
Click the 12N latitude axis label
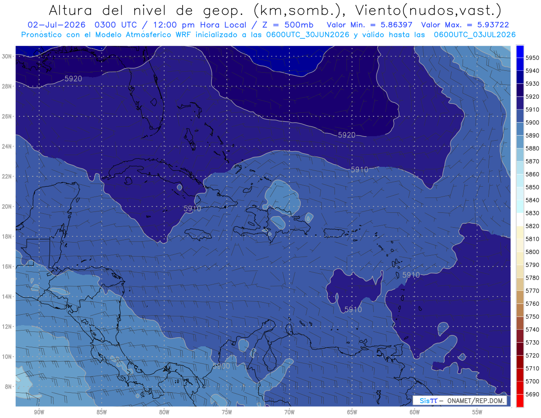[x=7, y=326]
